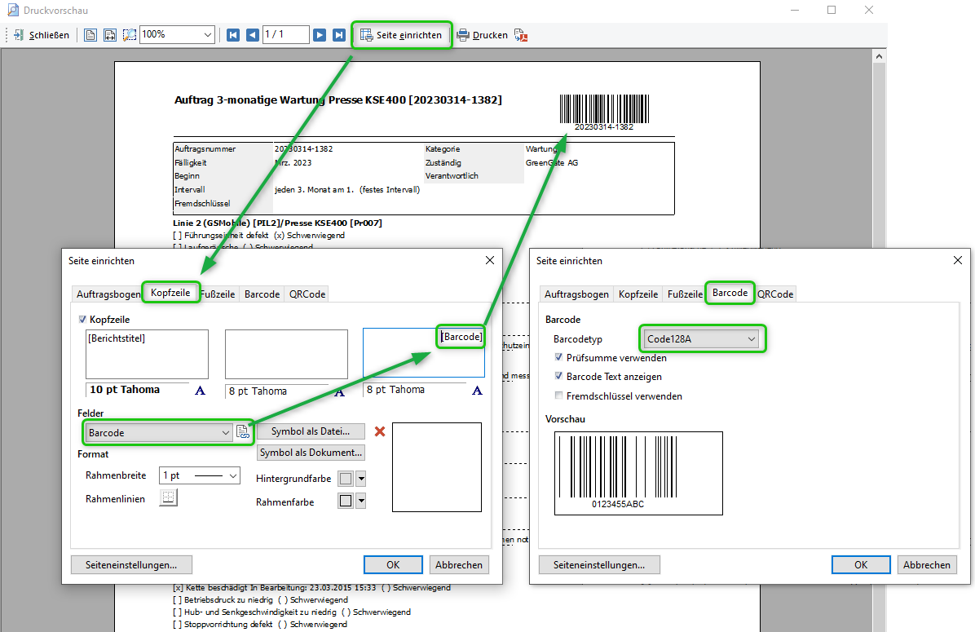Open Barcode tab in left dialog
Viewport: 975px width, 632px height.
tap(262, 294)
